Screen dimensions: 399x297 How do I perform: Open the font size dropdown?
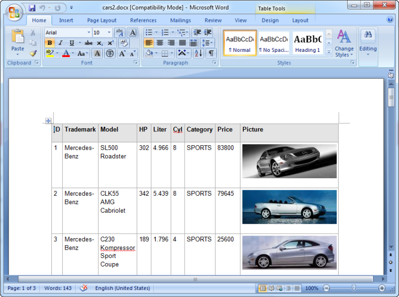109,32
